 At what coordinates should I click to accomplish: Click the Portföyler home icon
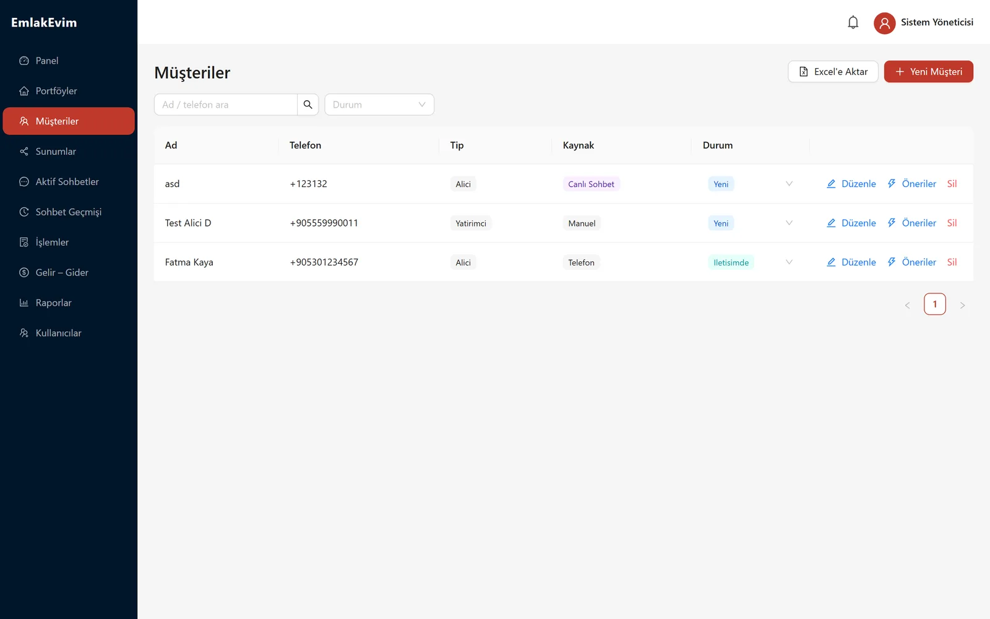pyautogui.click(x=24, y=91)
